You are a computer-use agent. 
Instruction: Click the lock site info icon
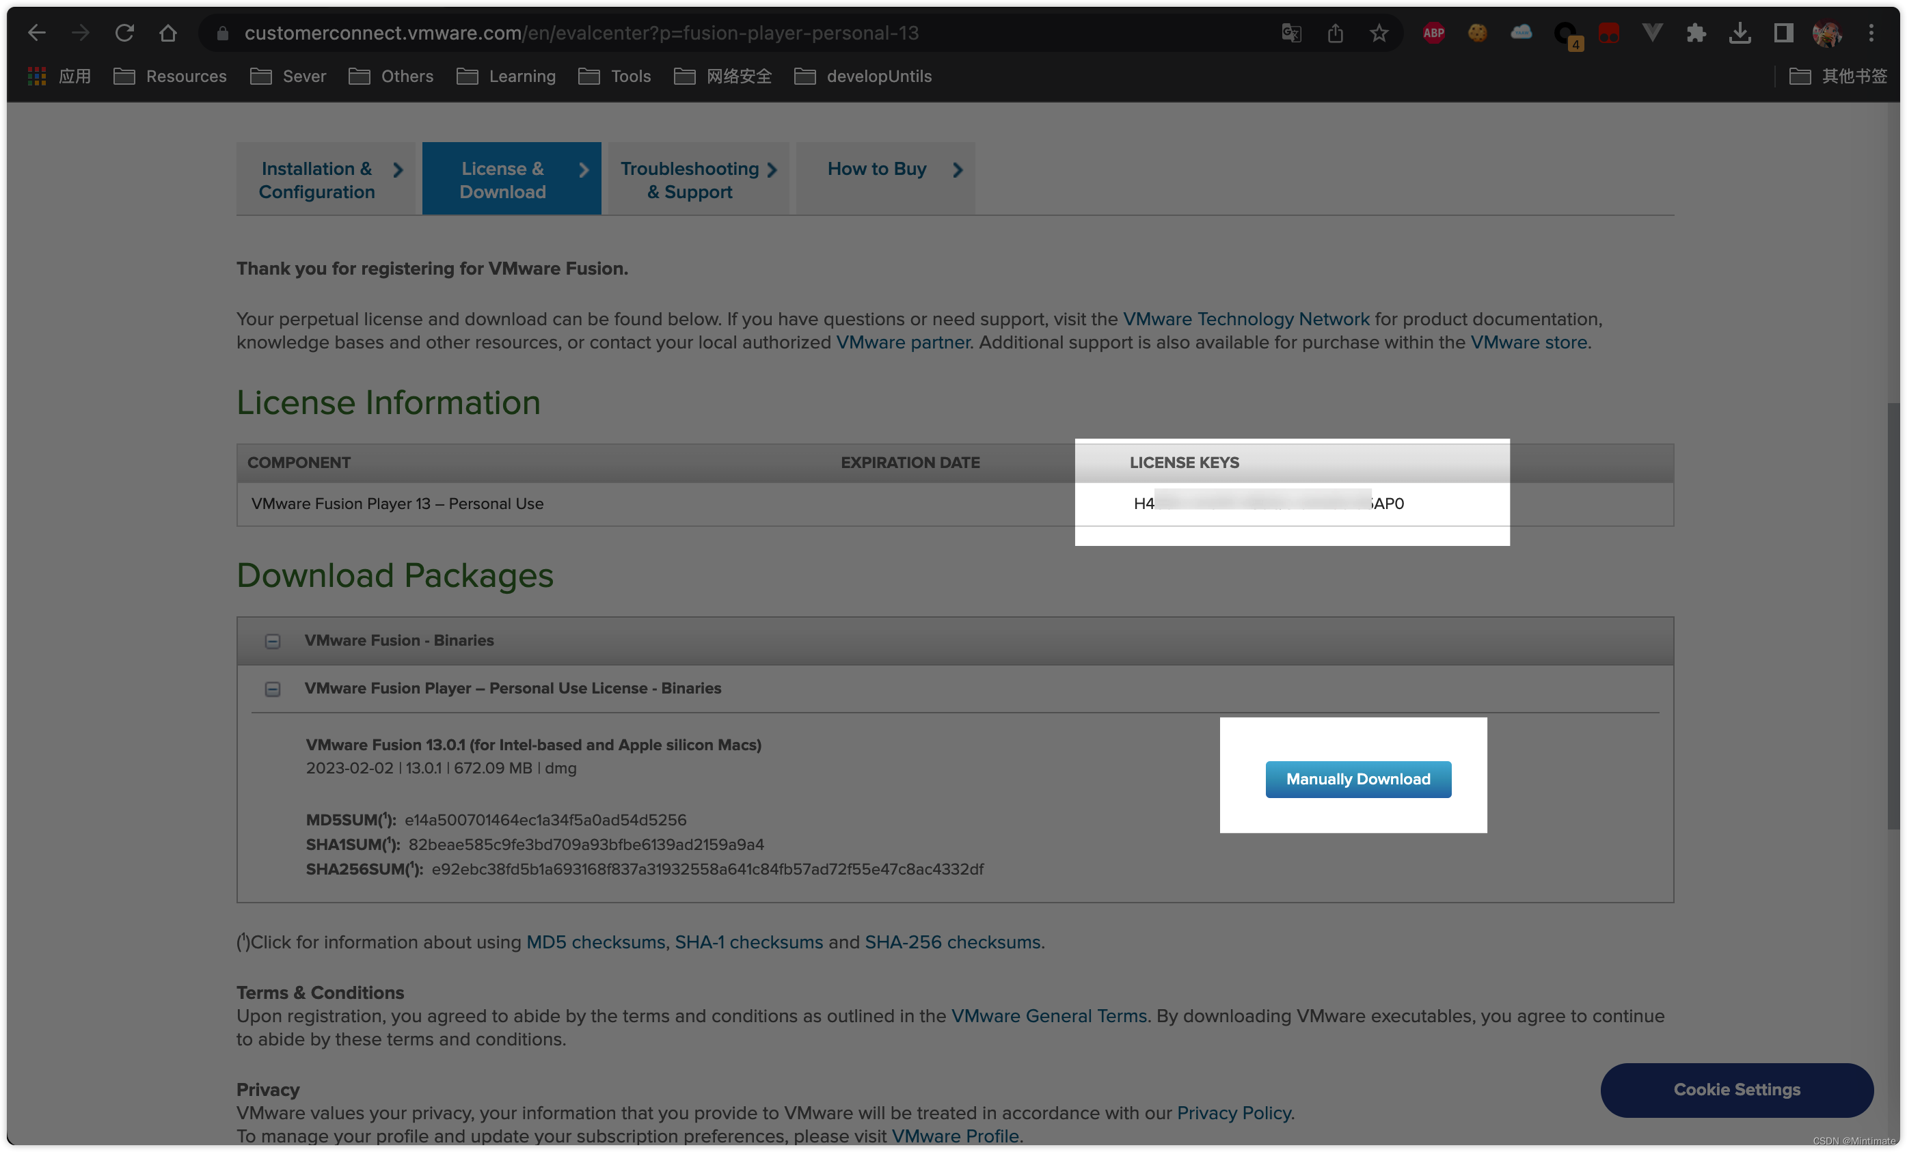[223, 33]
